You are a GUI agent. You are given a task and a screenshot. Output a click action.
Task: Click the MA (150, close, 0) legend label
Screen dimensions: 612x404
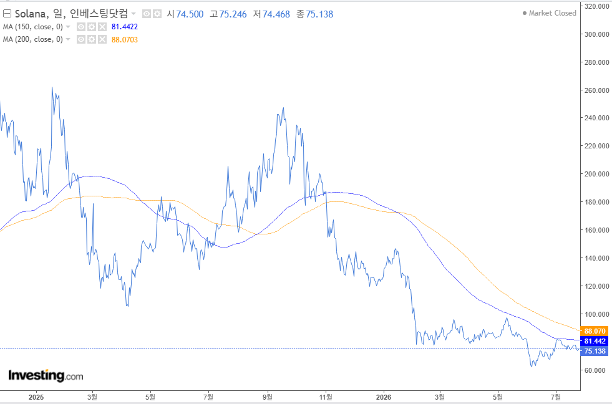click(33, 27)
